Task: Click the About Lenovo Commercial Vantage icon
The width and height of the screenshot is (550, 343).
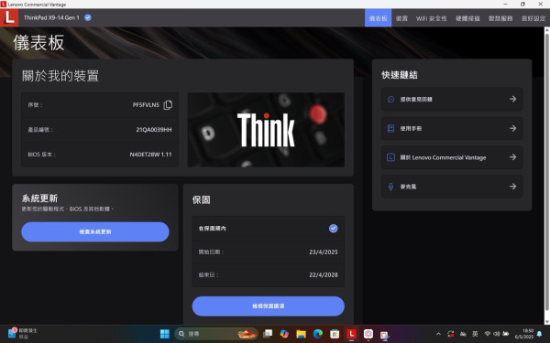Action: [x=390, y=157]
